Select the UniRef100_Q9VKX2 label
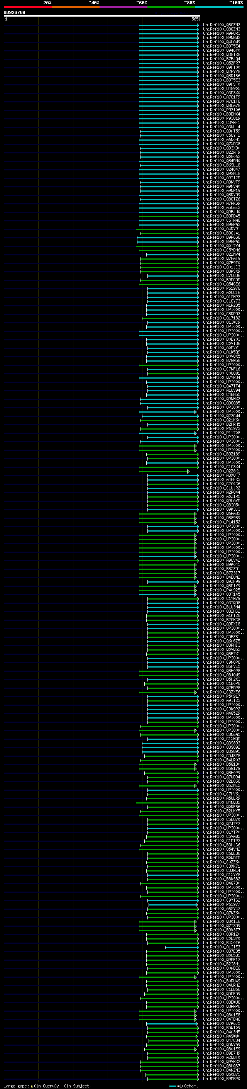 (x=222, y=1062)
